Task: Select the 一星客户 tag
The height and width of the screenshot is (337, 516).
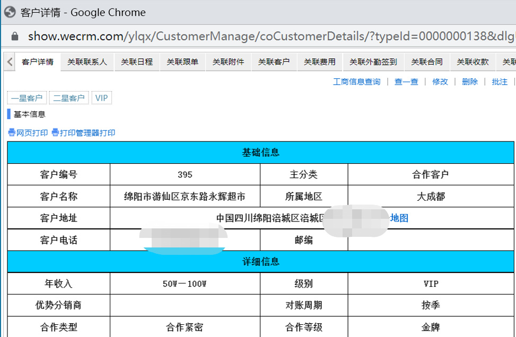Action: coord(27,98)
